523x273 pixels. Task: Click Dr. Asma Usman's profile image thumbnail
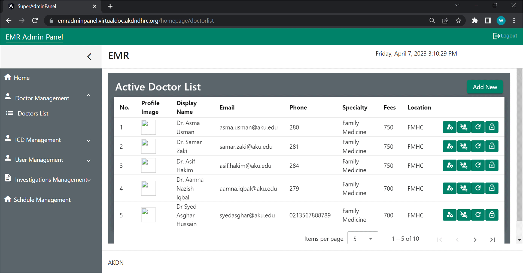click(148, 127)
